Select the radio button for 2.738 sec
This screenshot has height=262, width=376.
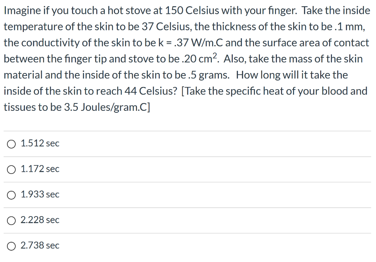tap(11, 246)
